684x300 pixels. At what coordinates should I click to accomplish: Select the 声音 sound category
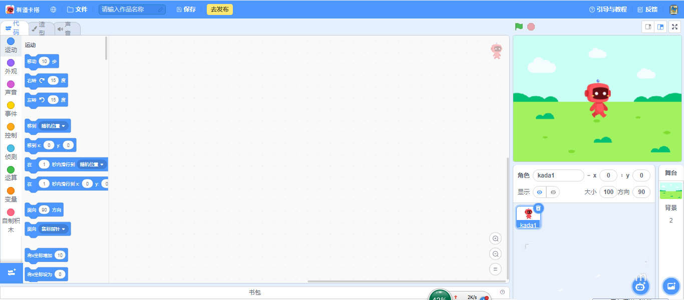coord(11,88)
